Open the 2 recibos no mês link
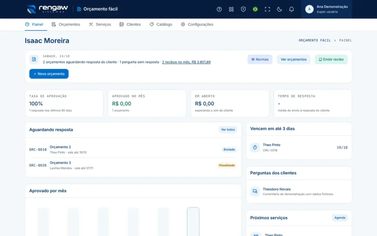This screenshot has width=377, height=236. [x=186, y=62]
